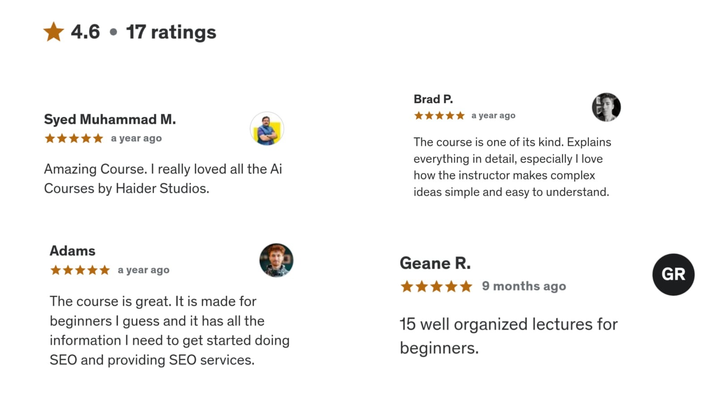Open the 17 ratings heading
Image resolution: width=716 pixels, height=402 pixels.
coord(171,32)
